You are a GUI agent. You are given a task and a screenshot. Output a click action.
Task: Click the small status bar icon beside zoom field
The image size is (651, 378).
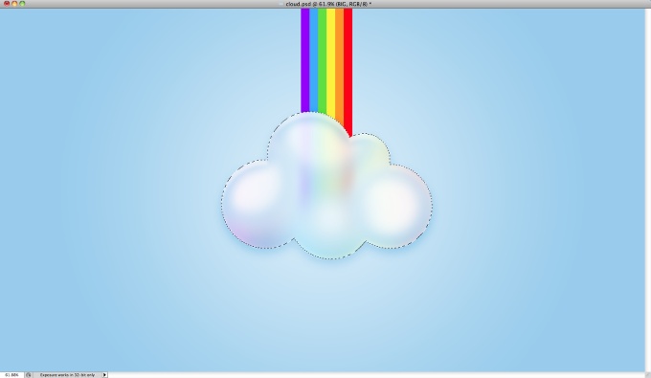pyautogui.click(x=29, y=375)
